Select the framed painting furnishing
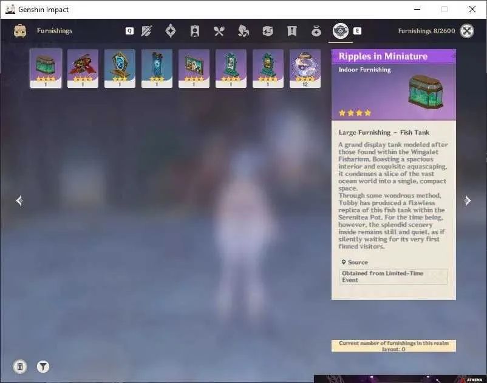Screen dimensions: 487x383 pyautogui.click(x=194, y=68)
